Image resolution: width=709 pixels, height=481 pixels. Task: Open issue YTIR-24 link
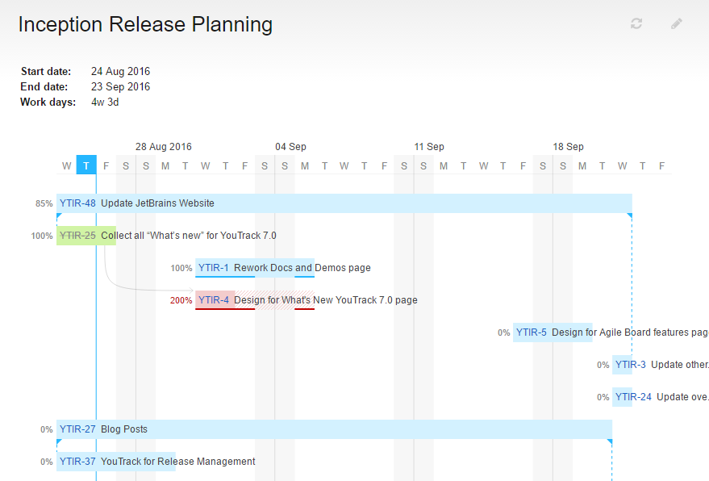click(x=633, y=397)
